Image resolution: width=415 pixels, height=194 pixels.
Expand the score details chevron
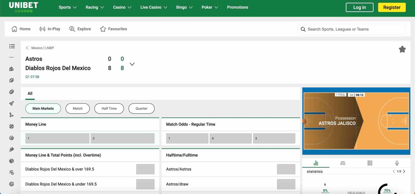[132, 64]
